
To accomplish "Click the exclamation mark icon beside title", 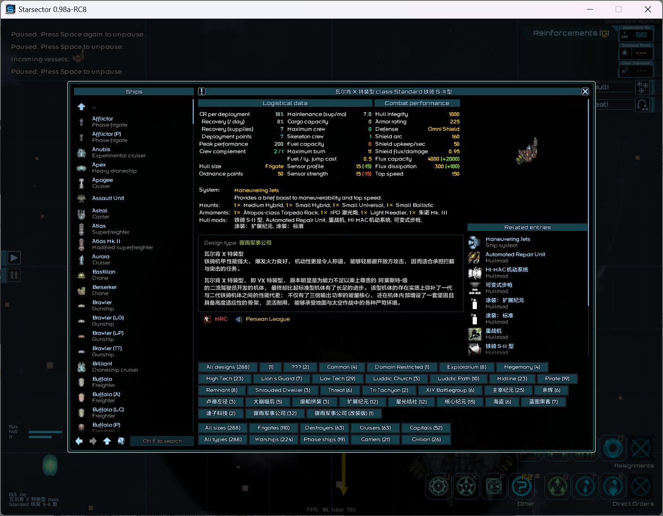I will 202,91.
